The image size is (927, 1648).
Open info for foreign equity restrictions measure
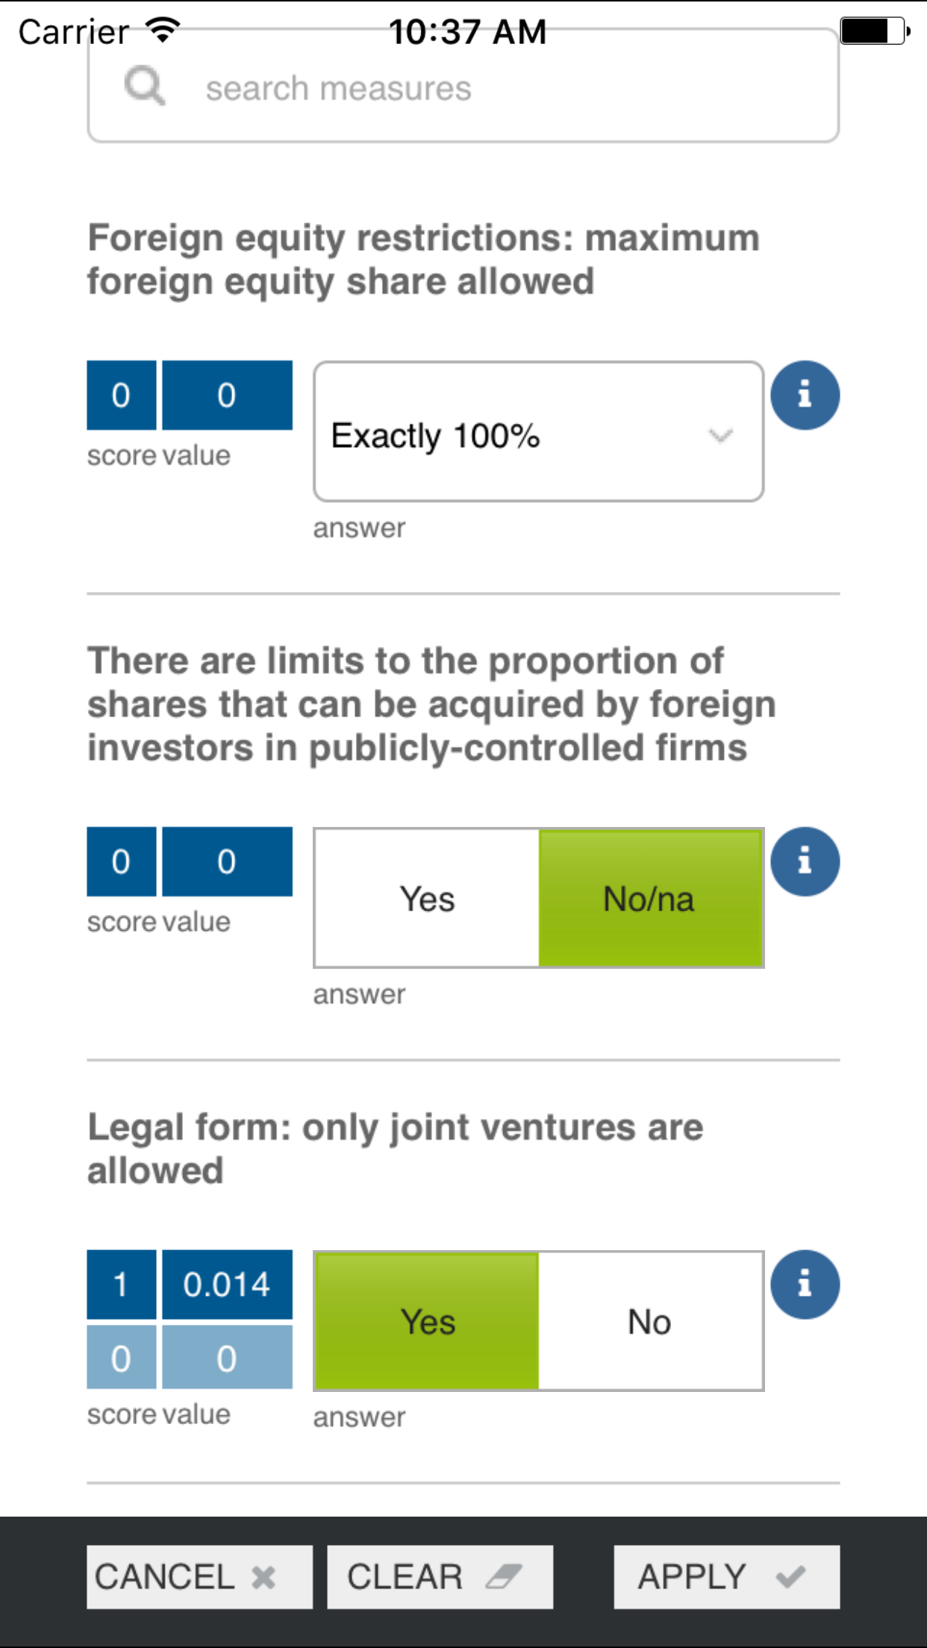coord(805,395)
